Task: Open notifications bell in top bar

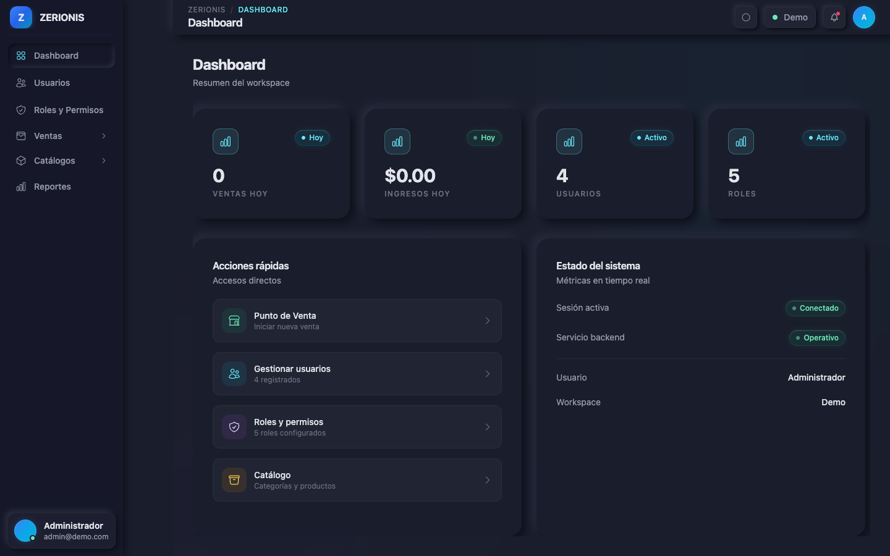Action: (x=834, y=17)
